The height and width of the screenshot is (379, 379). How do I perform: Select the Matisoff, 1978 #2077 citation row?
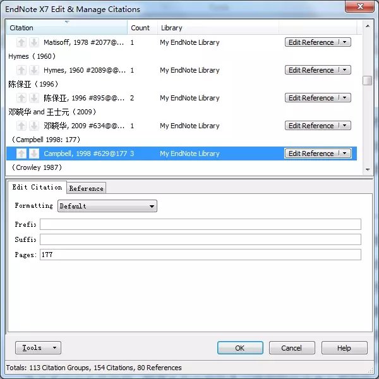pyautogui.click(x=181, y=42)
